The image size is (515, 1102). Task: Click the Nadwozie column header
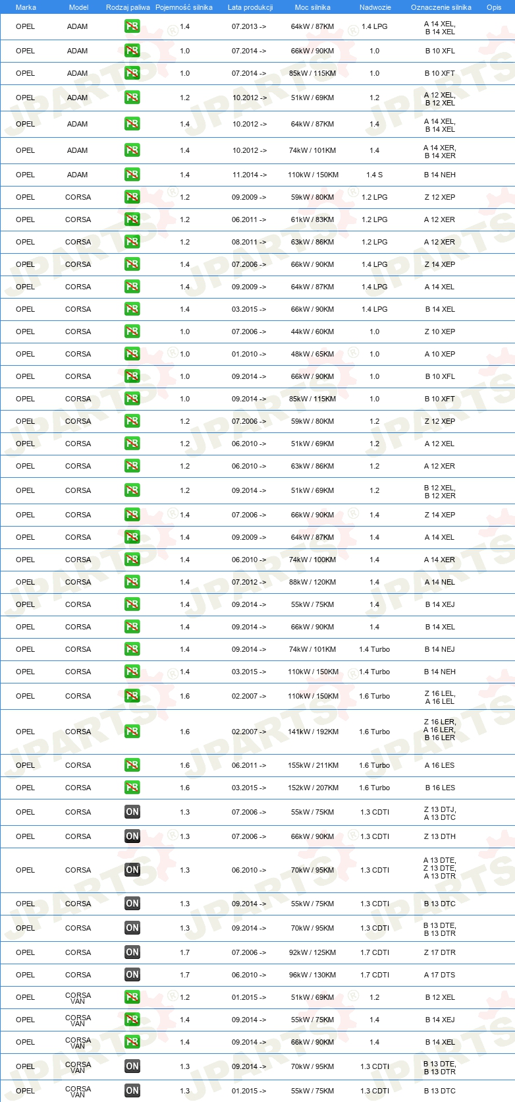point(375,7)
